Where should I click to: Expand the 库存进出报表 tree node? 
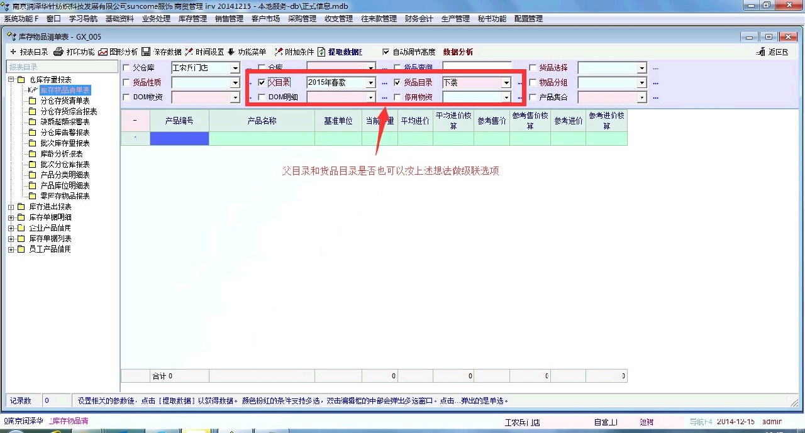[x=11, y=207]
